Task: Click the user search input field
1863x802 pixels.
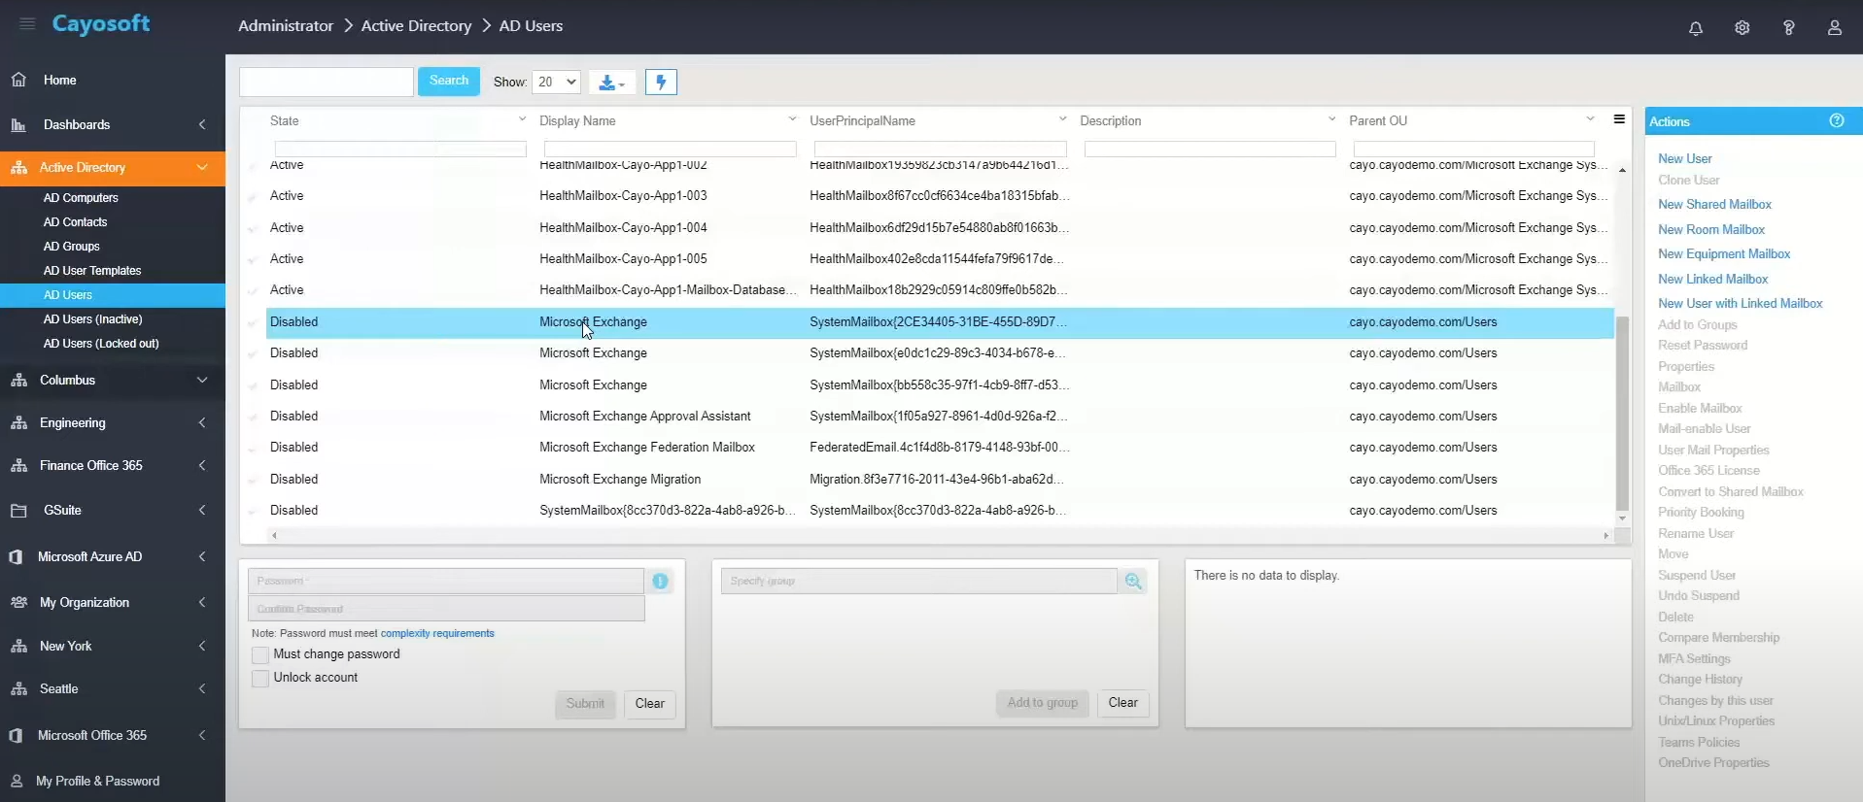Action: coord(327,83)
